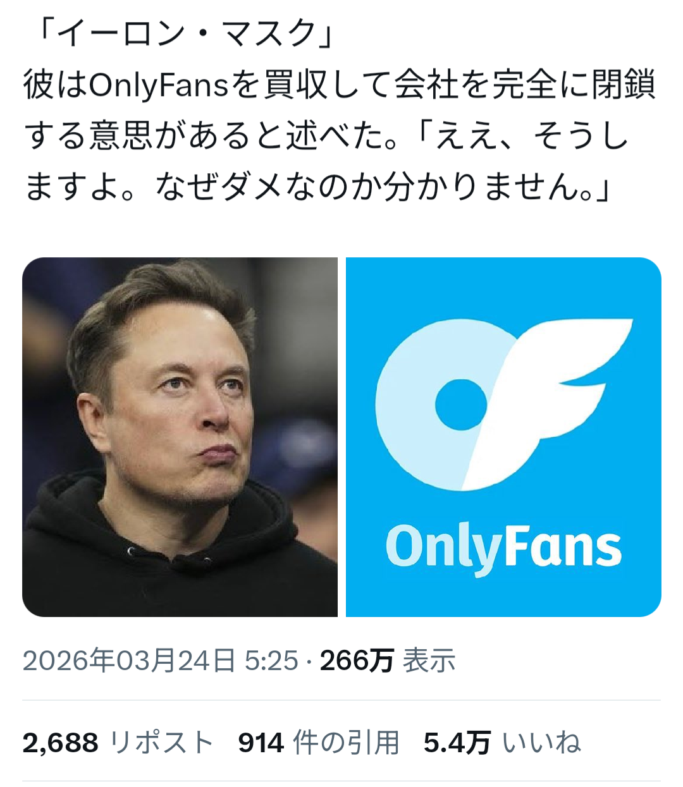Open the 266万 view count
Image resolution: width=683 pixels, height=787 pixels.
click(357, 661)
